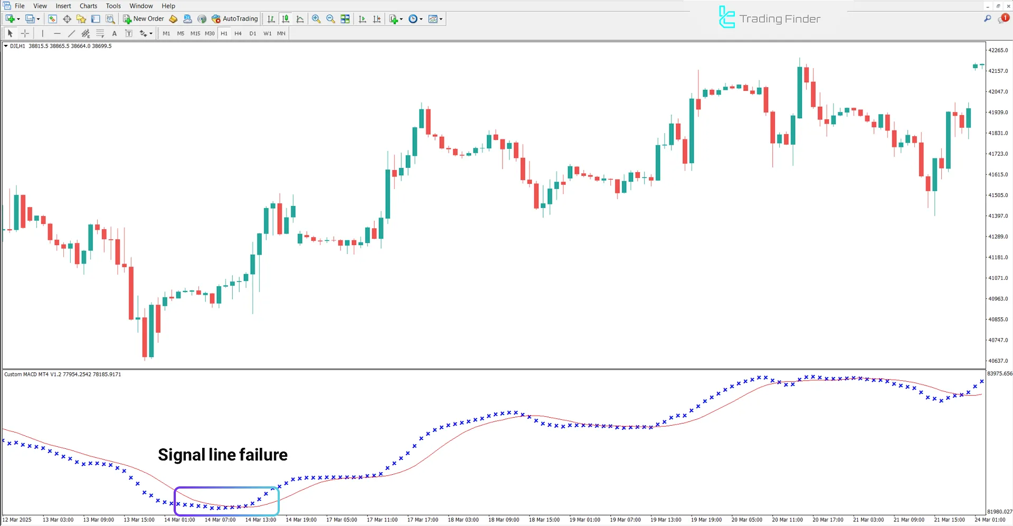1013x526 pixels.
Task: Activate the trendline drawing tool
Action: coord(71,33)
